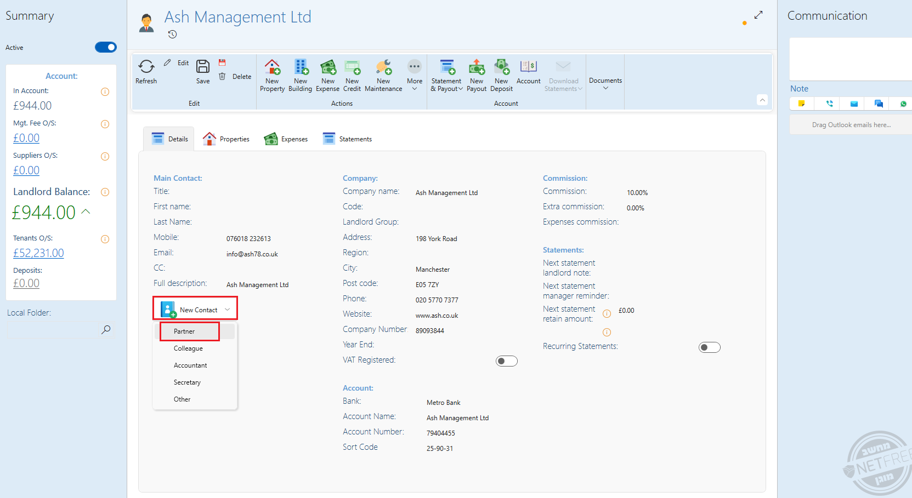Compose an email from the Communication panel
The width and height of the screenshot is (912, 498).
[854, 103]
